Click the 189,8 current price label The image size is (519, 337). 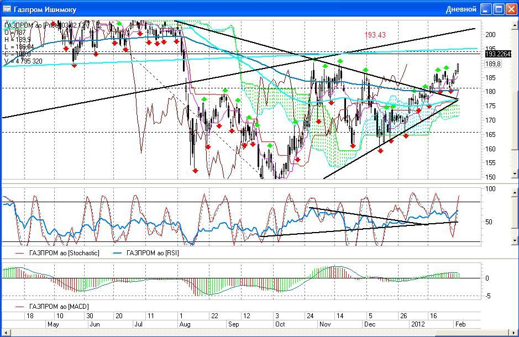click(x=493, y=64)
